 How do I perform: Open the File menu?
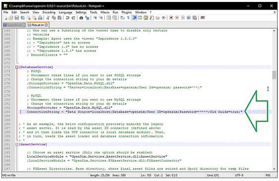6,12
